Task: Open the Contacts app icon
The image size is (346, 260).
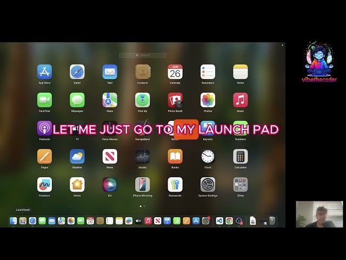Action: (x=143, y=72)
